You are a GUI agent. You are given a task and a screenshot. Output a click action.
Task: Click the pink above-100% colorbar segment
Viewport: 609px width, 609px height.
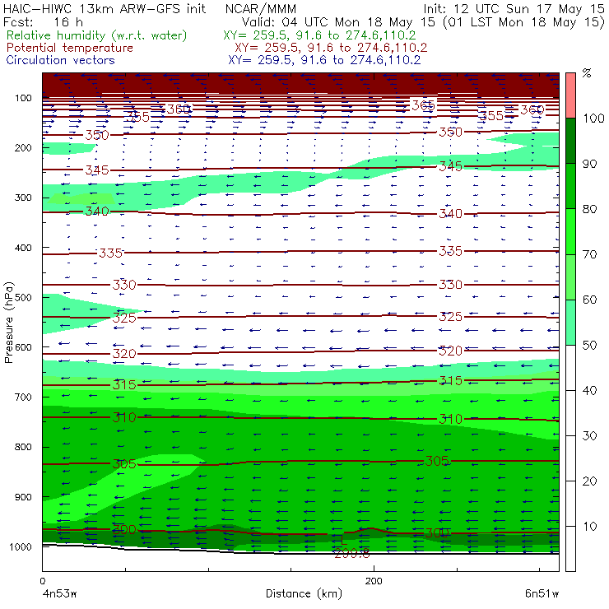point(570,95)
